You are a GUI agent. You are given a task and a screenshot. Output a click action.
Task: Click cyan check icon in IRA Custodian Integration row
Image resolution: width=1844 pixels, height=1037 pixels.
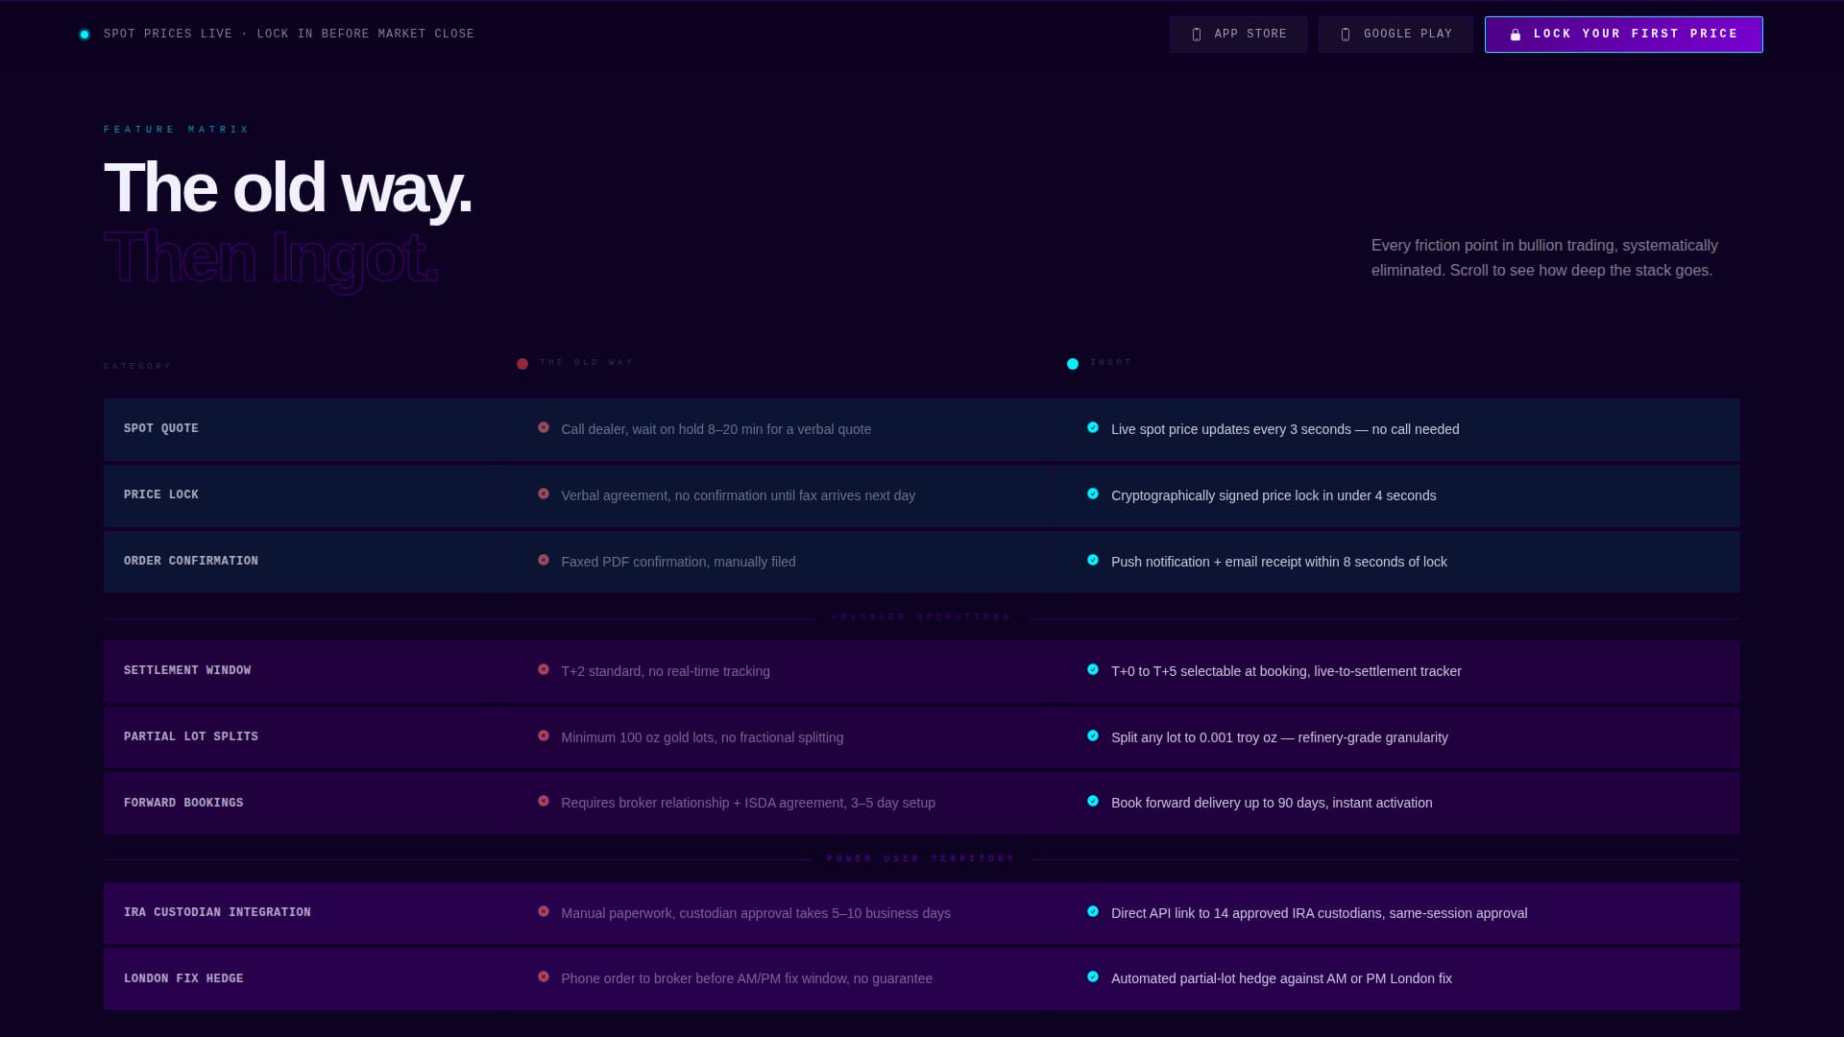[x=1093, y=911]
